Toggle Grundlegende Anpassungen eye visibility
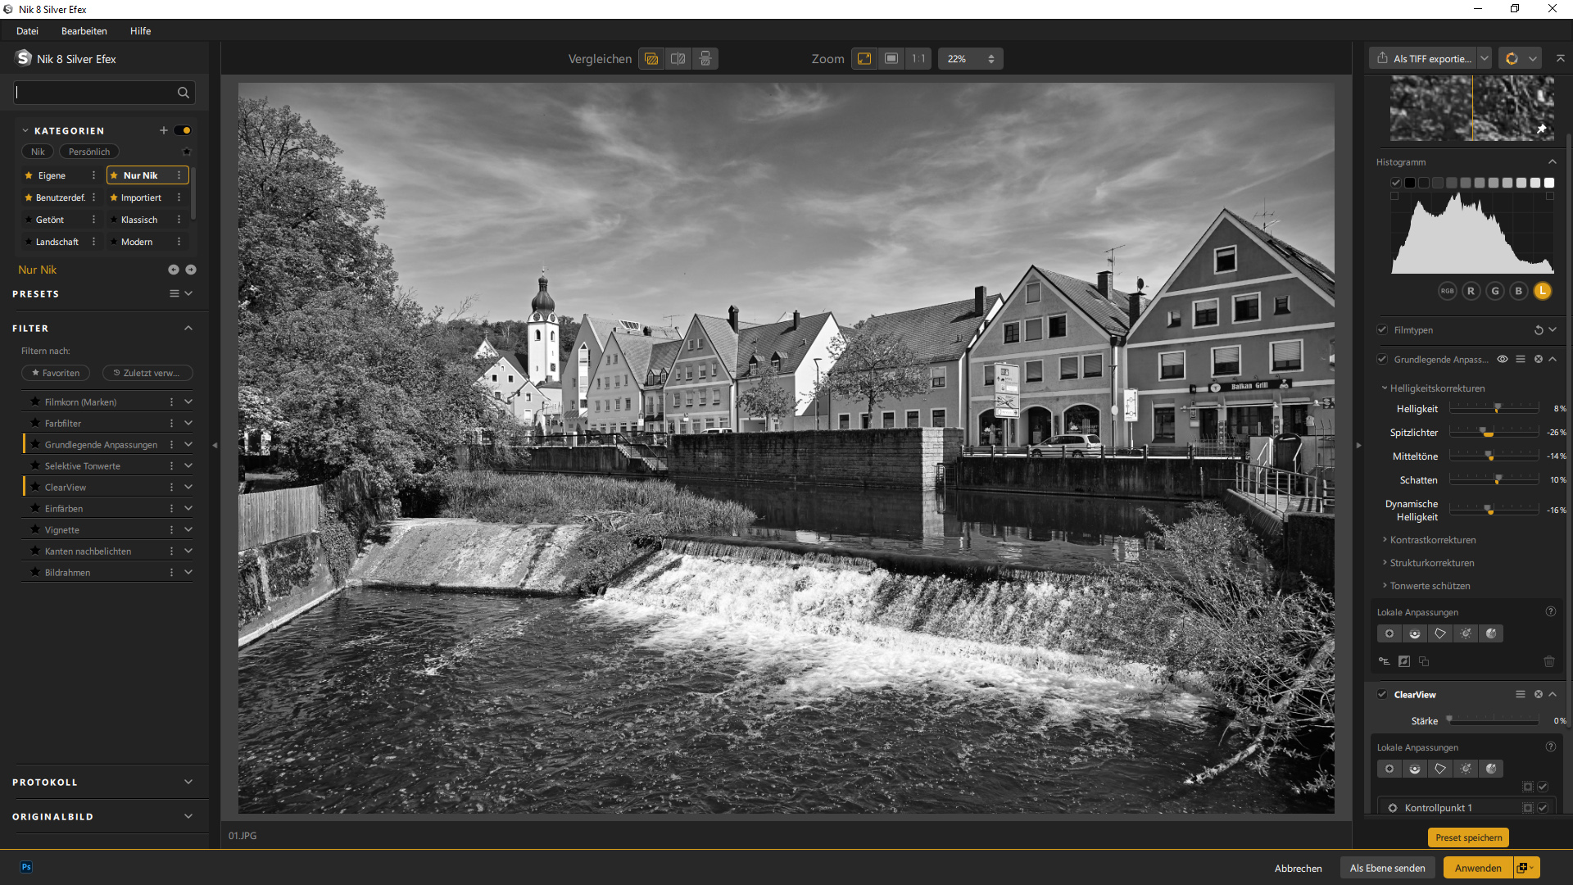1573x885 pixels. [1502, 359]
